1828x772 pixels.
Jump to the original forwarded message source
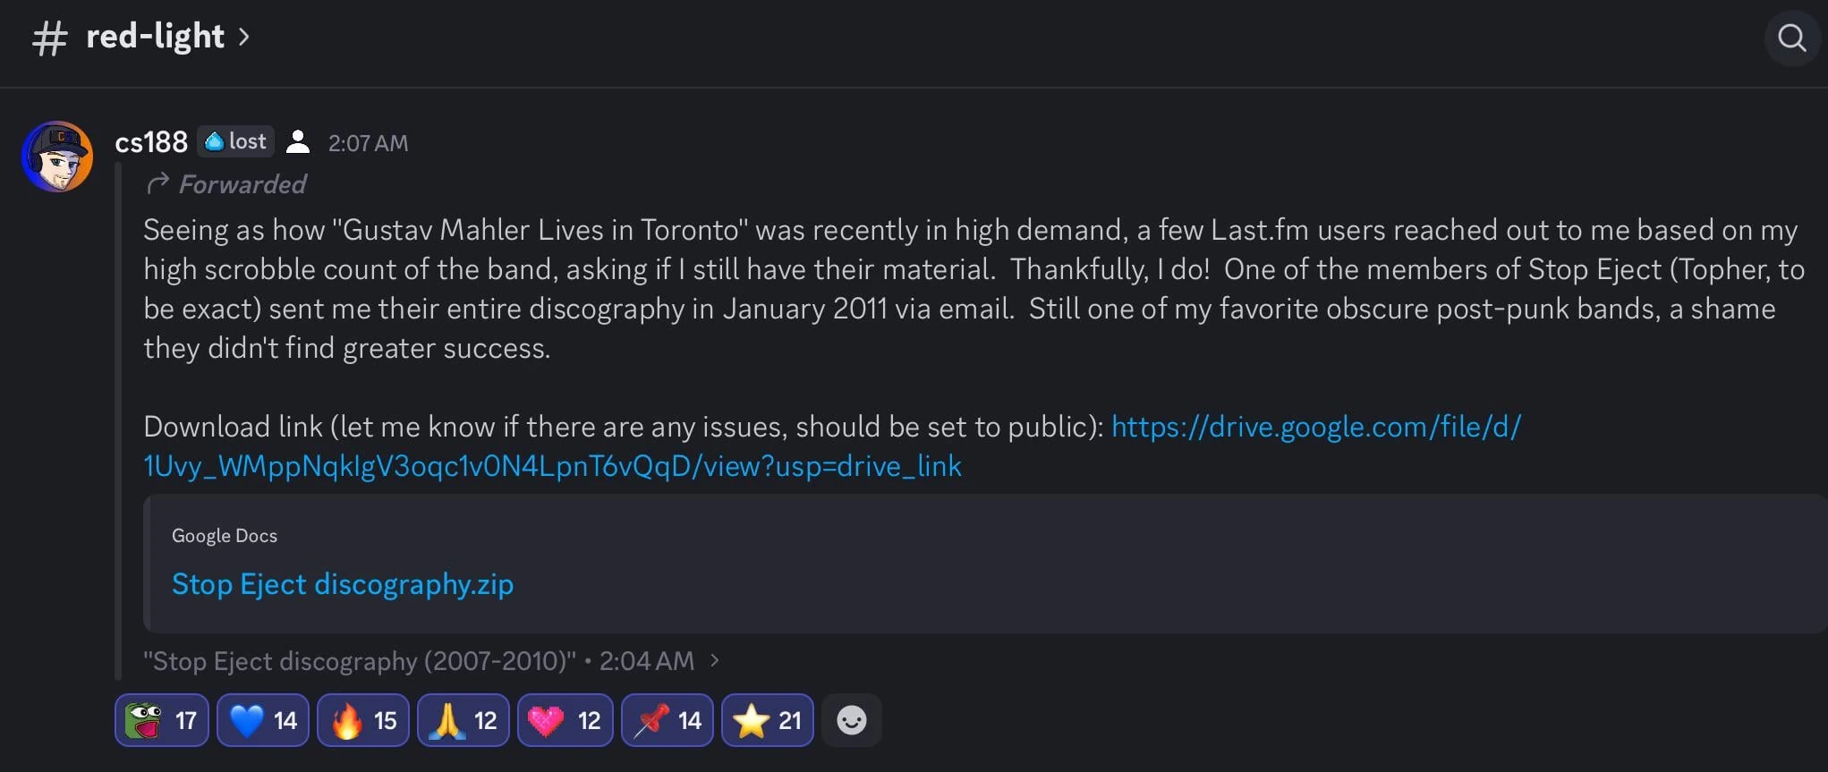(431, 661)
